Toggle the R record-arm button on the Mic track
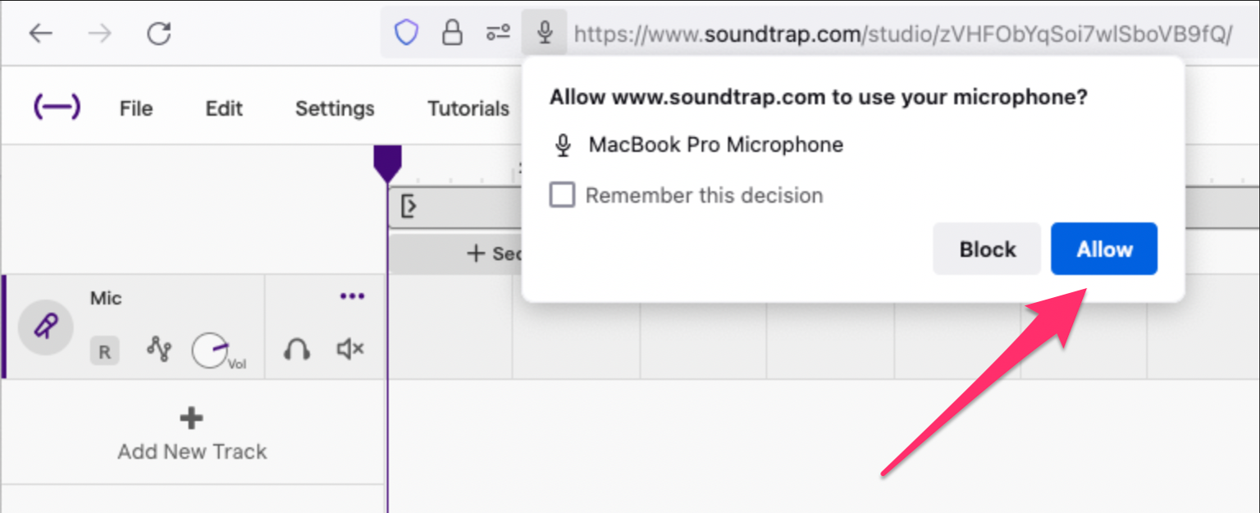This screenshot has width=1260, height=513. click(104, 352)
